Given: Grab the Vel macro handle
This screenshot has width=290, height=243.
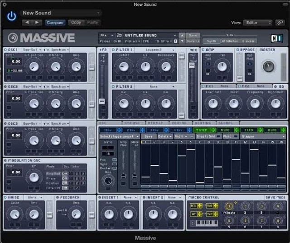Looking at the screenshot, I should [216, 206].
